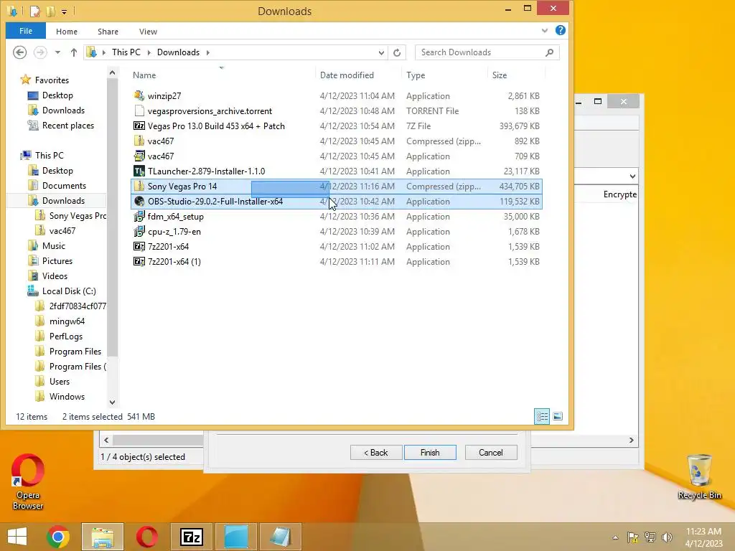Open the recent locations dropdown arrow
Viewport: 735px width, 551px height.
coord(57,52)
